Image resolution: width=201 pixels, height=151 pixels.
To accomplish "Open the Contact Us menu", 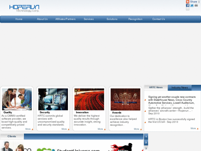I will click(159, 19).
